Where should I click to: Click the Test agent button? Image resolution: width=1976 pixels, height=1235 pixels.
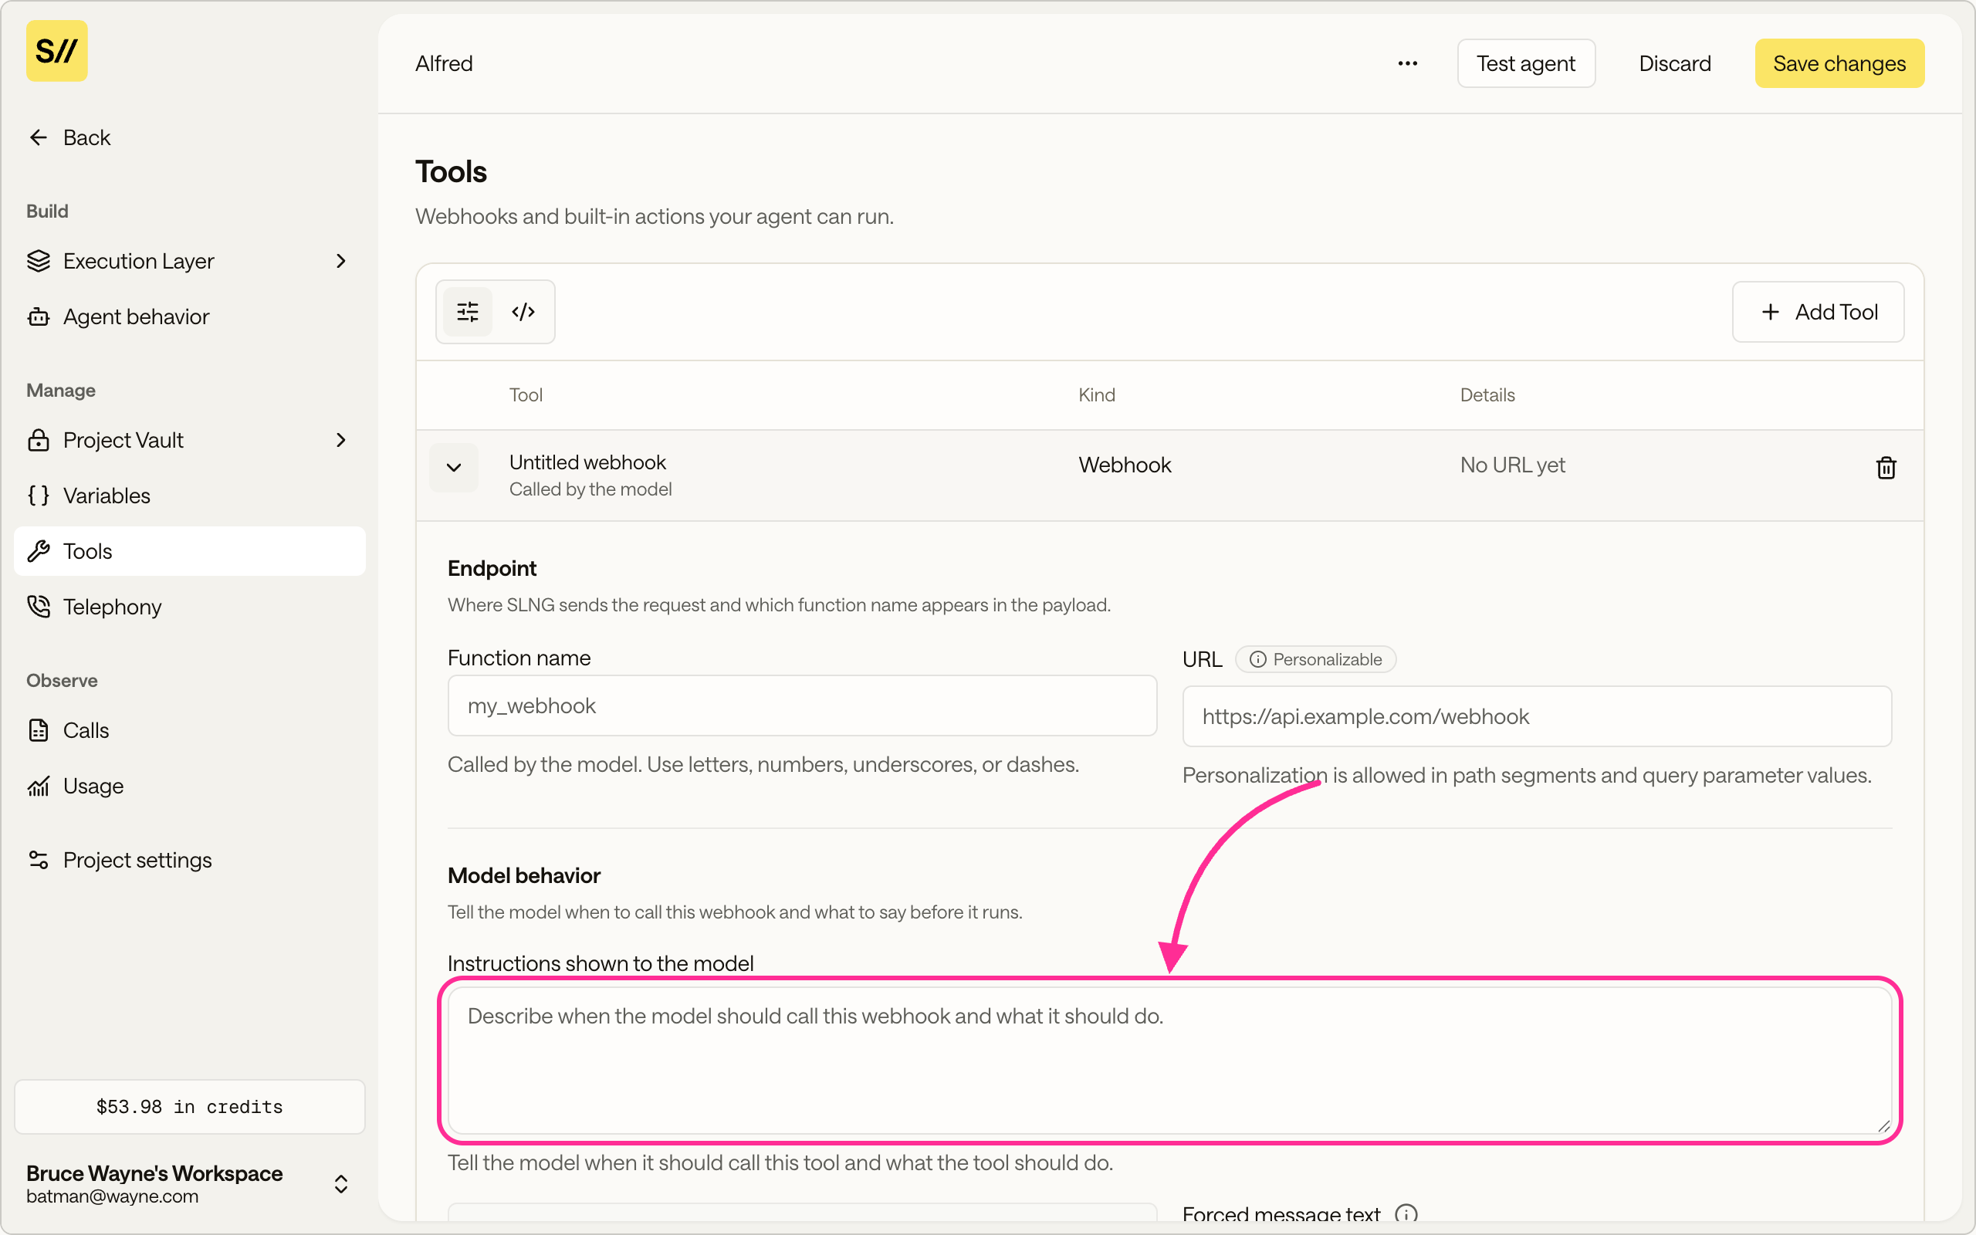[1525, 63]
